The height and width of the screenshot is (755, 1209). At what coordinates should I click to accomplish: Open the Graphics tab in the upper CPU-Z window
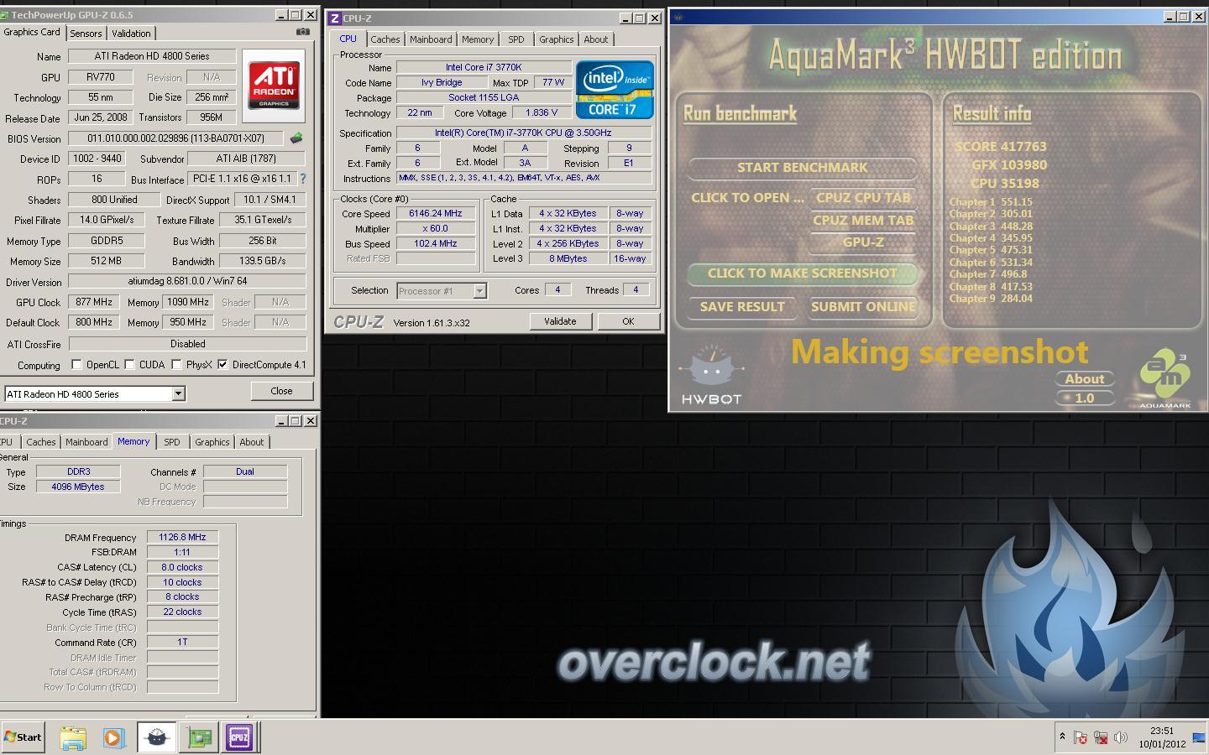(557, 39)
